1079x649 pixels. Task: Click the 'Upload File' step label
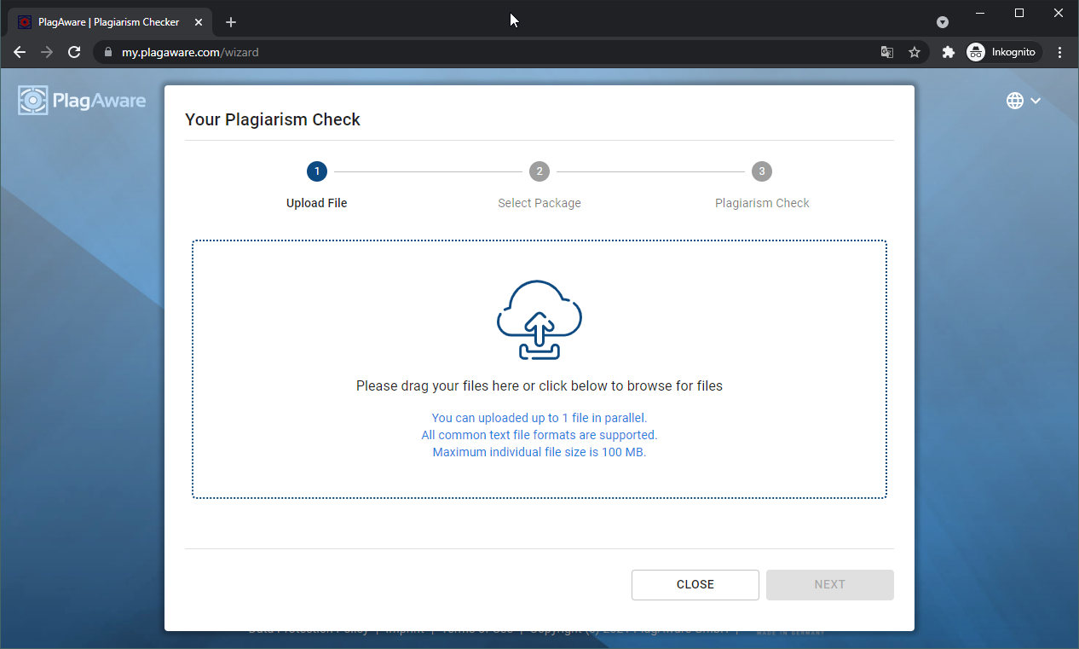tap(317, 203)
